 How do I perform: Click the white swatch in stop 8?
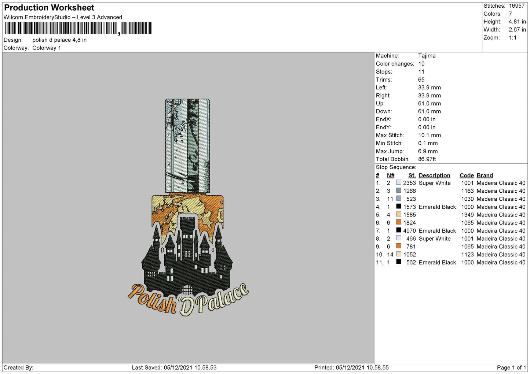(399, 238)
